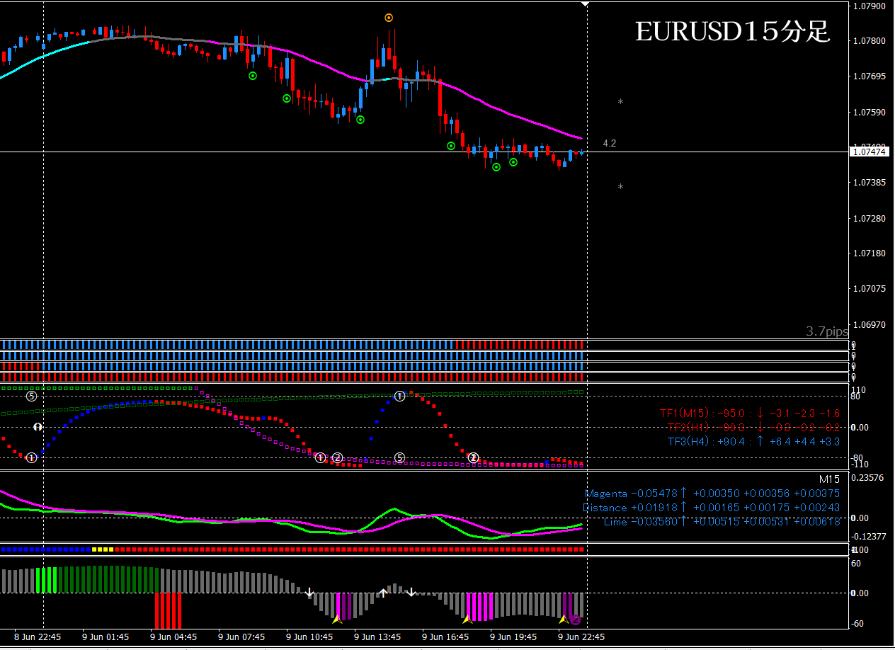Click the chart shift triangle at the top edge
The height and width of the screenshot is (650, 895).
click(x=586, y=4)
